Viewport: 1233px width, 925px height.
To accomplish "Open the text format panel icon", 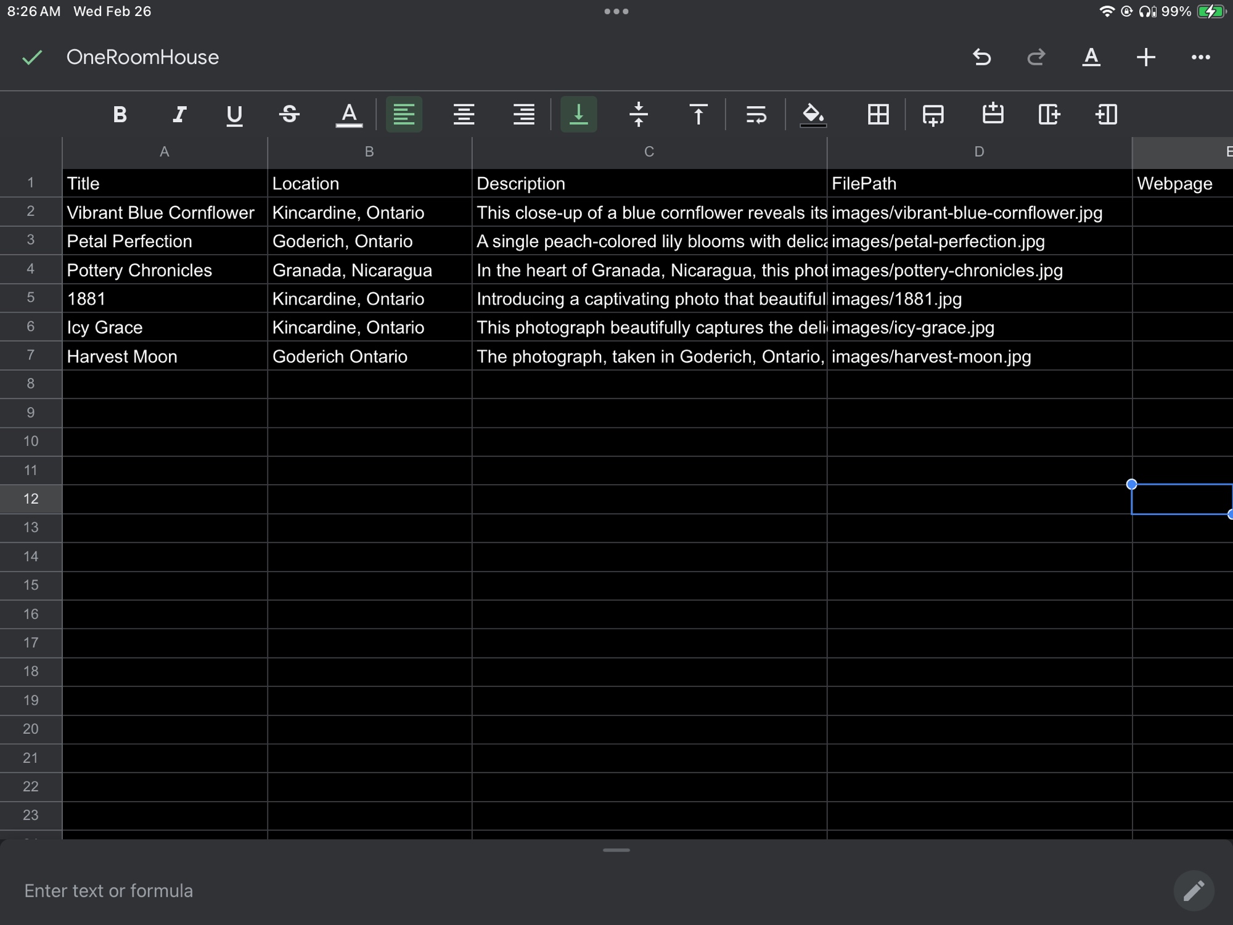I will (1091, 57).
